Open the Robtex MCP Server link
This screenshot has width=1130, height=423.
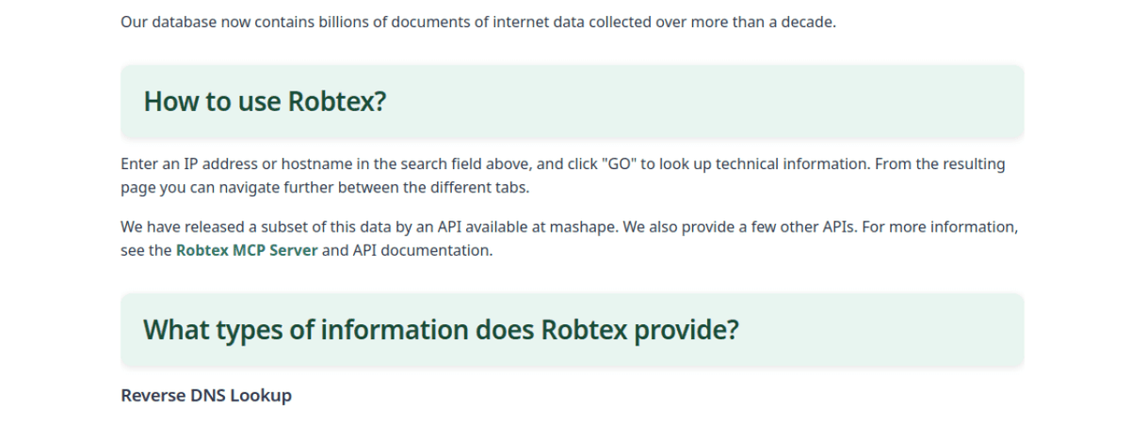click(x=246, y=251)
